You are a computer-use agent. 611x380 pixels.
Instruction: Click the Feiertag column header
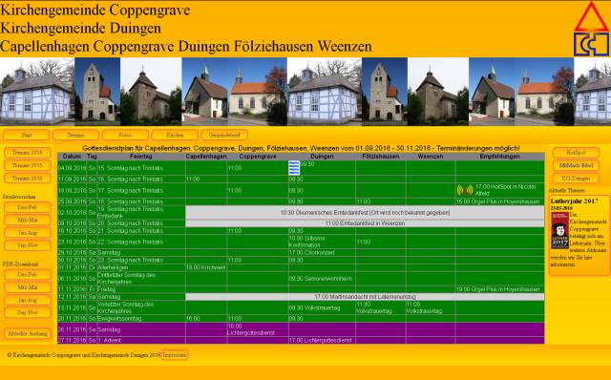pyautogui.click(x=141, y=157)
